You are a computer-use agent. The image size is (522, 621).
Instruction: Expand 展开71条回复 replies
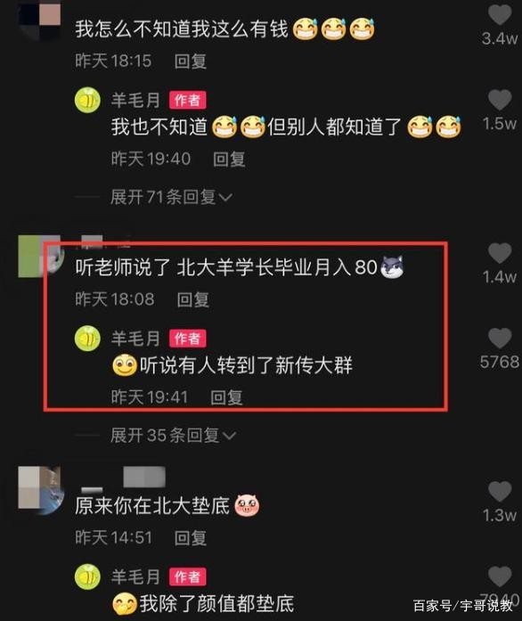click(171, 197)
